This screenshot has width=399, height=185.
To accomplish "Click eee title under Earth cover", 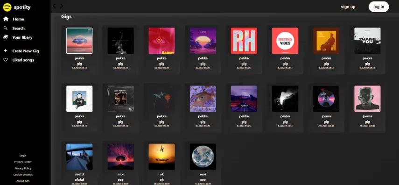I will tap(203, 180).
